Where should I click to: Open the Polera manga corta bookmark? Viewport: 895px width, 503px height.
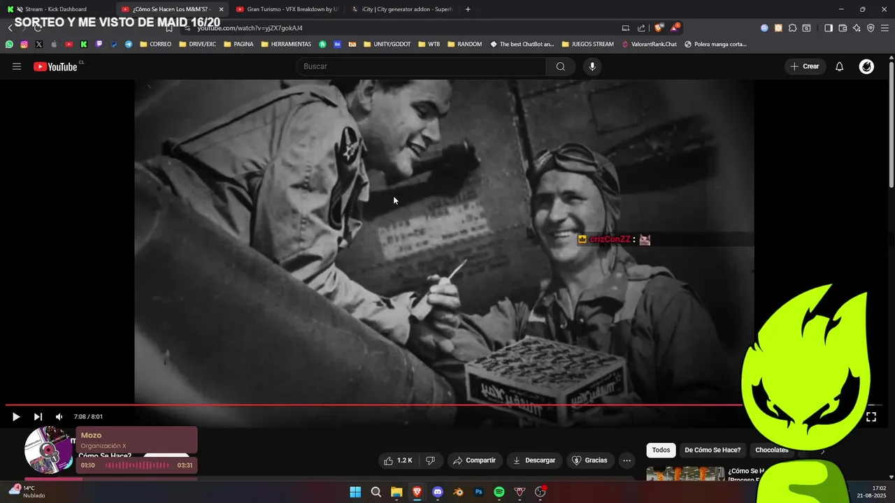[x=715, y=44]
